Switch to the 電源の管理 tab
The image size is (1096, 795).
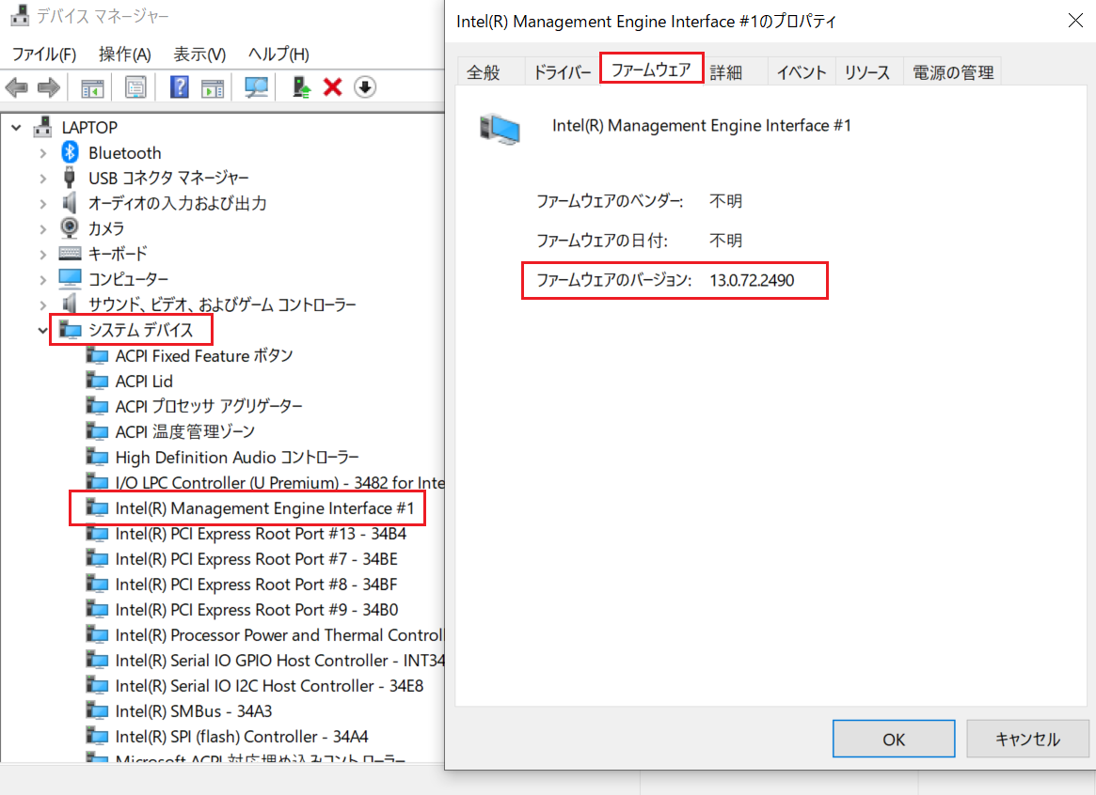point(953,72)
